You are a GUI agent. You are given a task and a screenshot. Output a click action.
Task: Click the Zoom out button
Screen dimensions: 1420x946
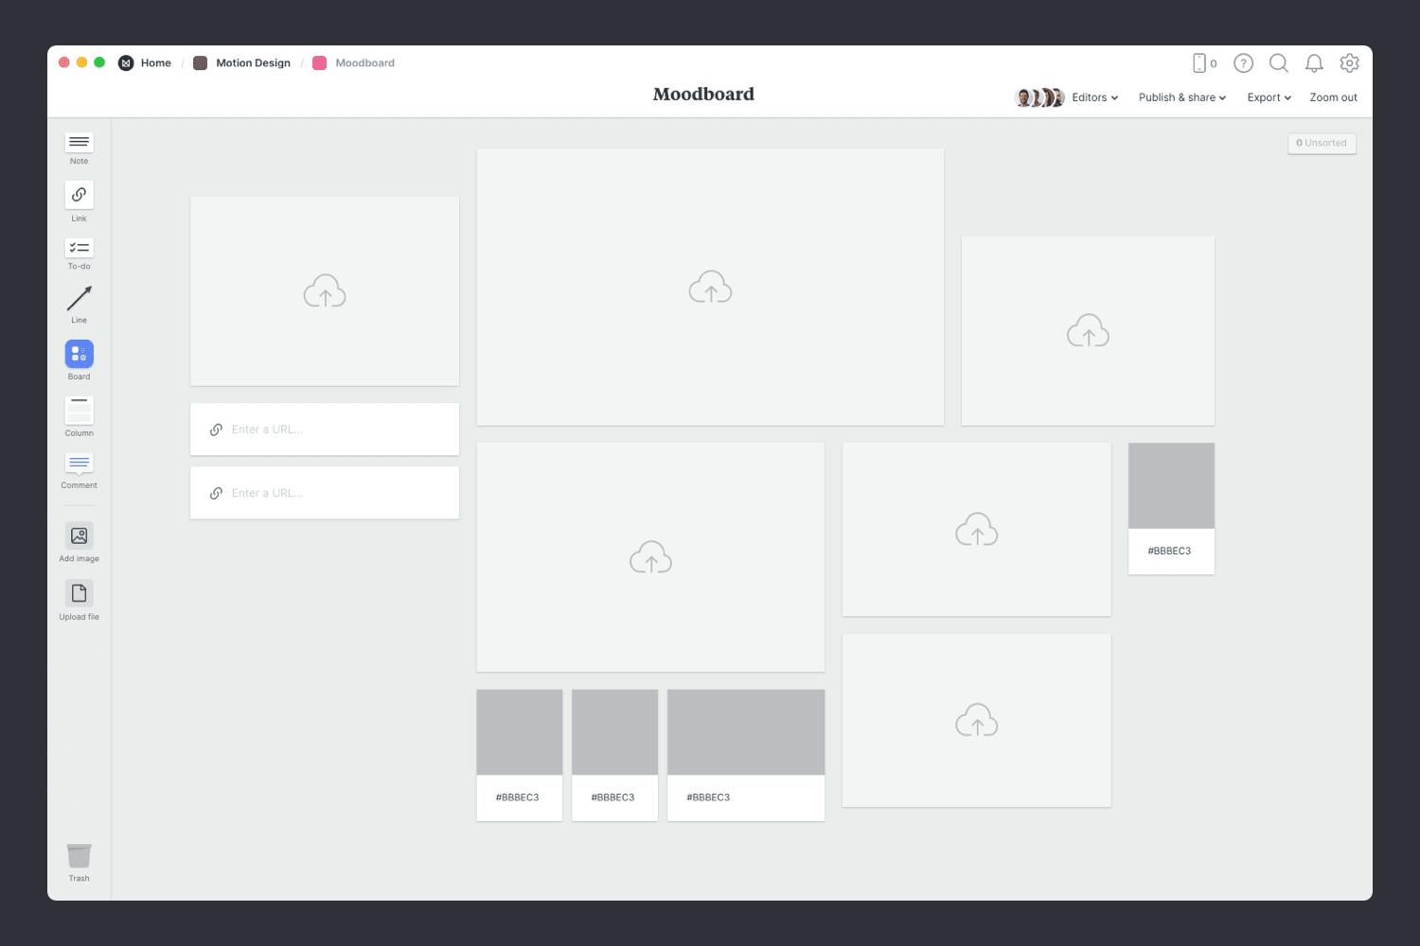(1332, 97)
